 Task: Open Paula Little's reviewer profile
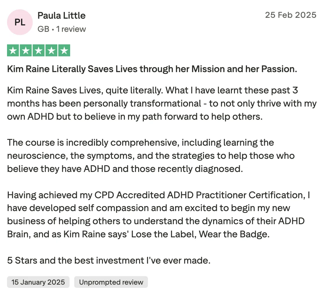click(62, 15)
